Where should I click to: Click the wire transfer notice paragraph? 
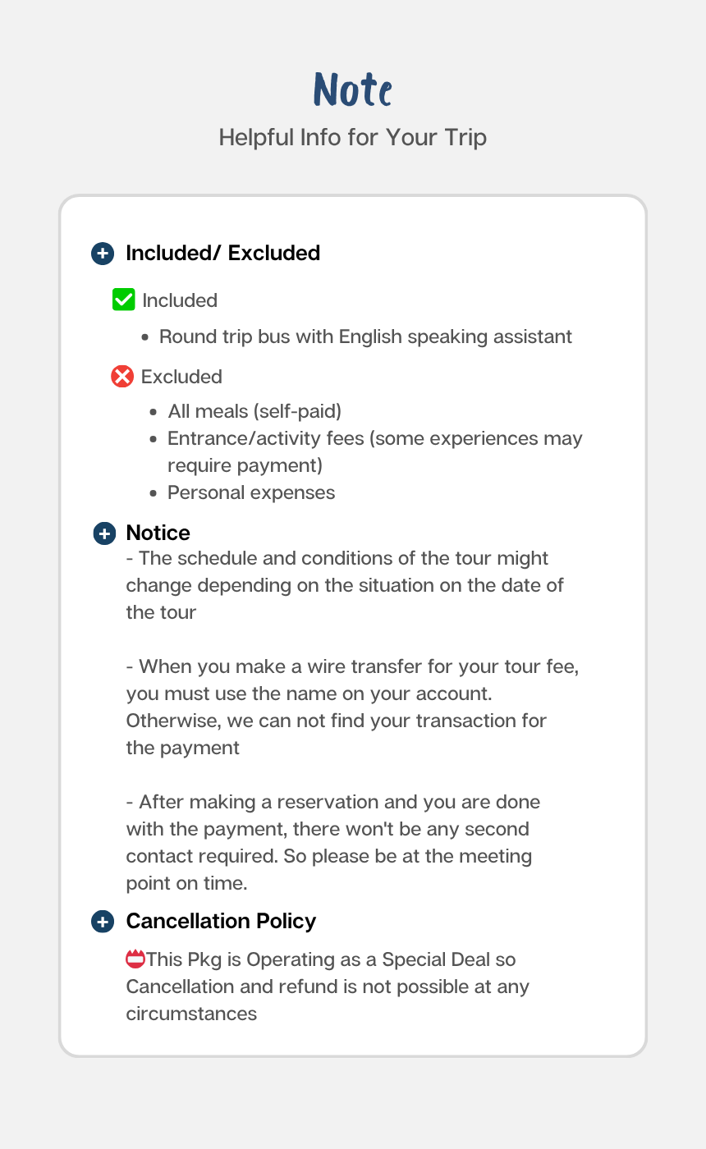click(353, 707)
